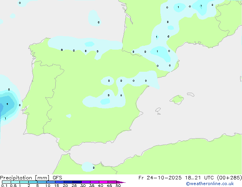Click the 10–15 mm legend swatch

point(51,182)
